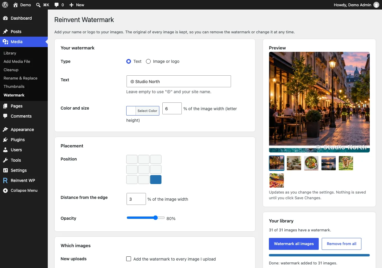Click the Comments icon in sidebar

tap(5, 116)
